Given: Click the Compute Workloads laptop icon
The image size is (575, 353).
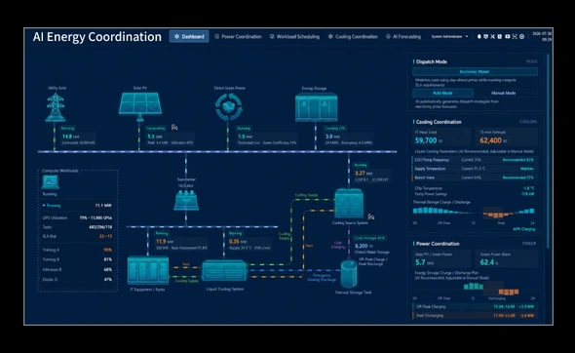Looking at the screenshot, I should point(51,181).
